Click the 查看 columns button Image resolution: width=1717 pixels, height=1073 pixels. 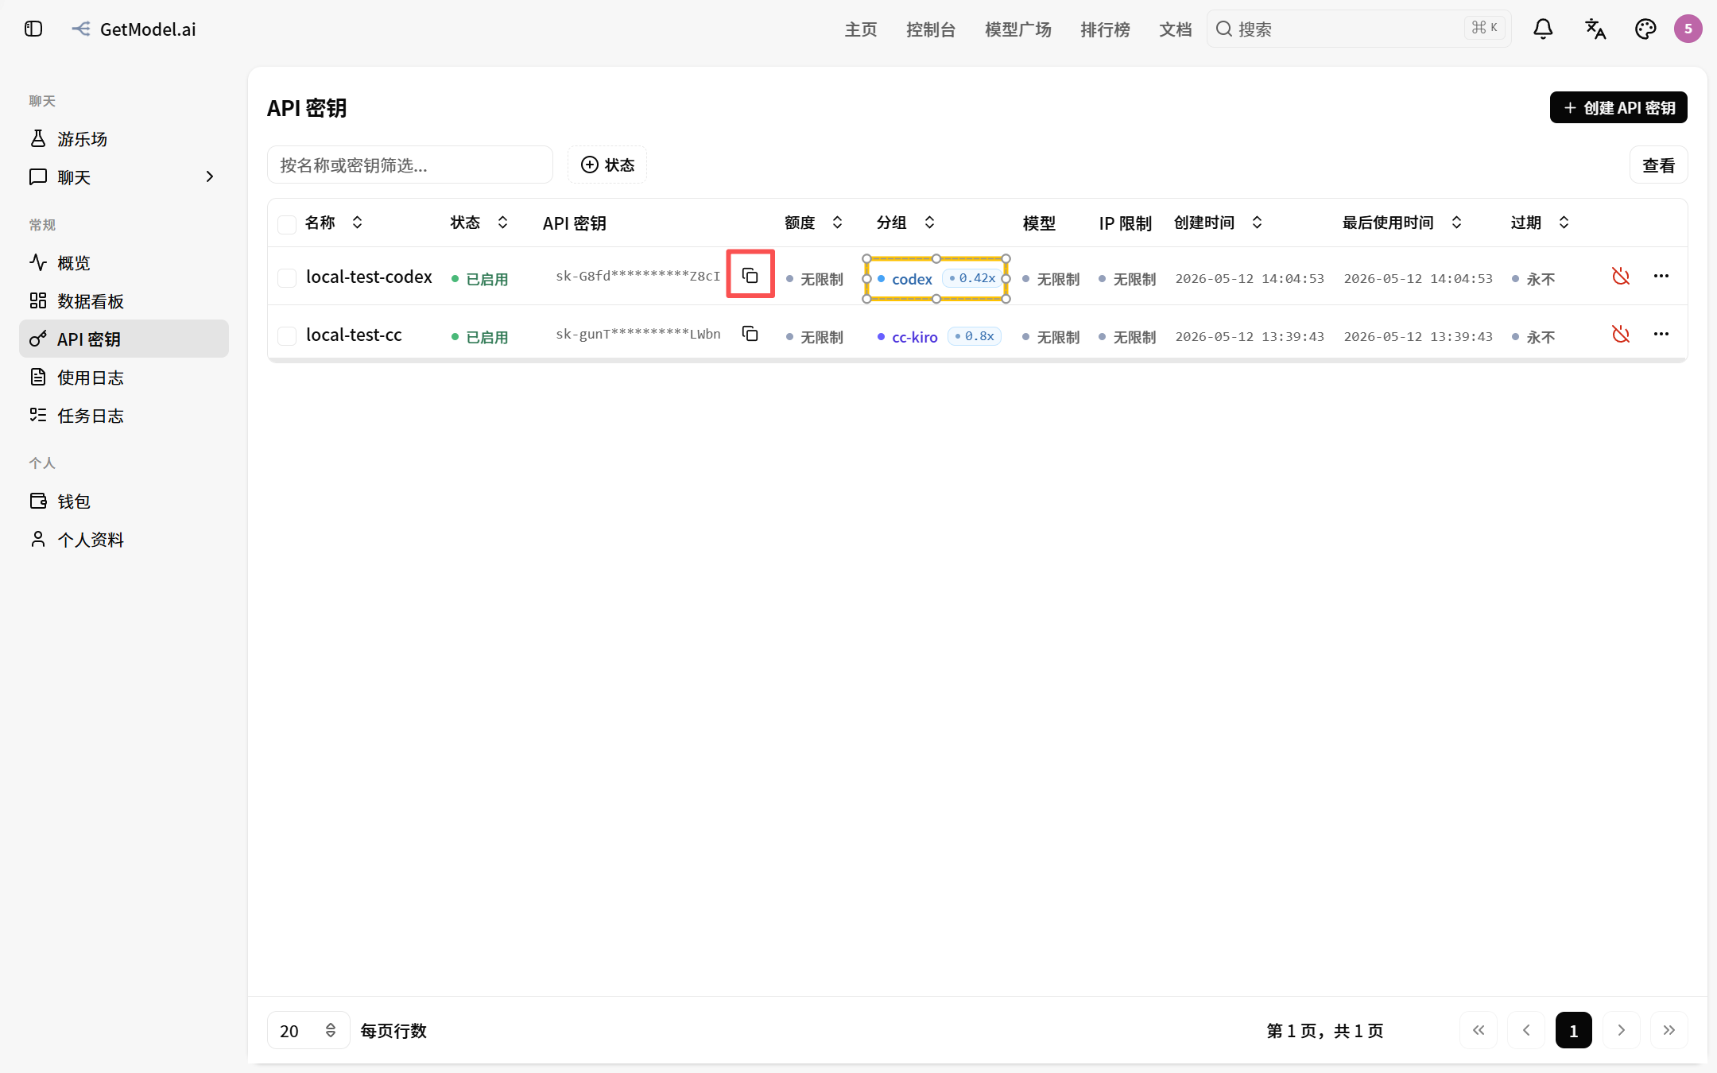tap(1658, 165)
